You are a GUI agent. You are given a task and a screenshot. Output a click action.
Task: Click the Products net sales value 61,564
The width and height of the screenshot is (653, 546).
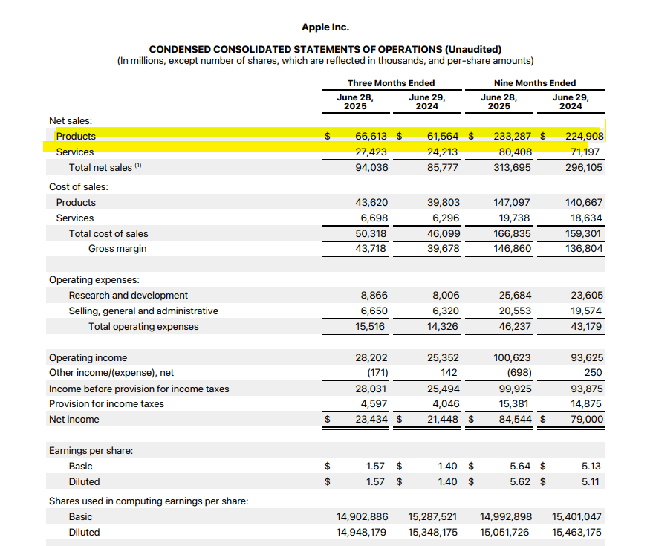(x=443, y=136)
